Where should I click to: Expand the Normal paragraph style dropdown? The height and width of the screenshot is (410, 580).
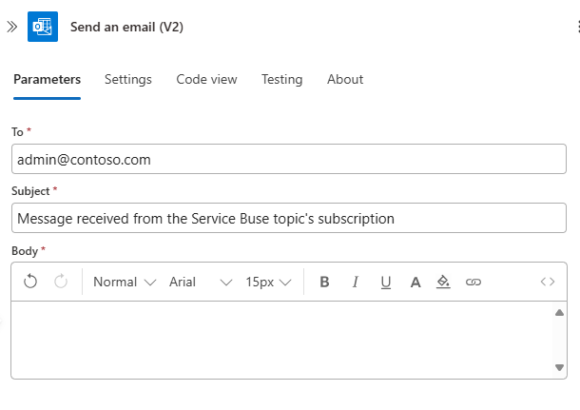[x=124, y=282]
